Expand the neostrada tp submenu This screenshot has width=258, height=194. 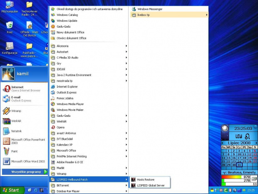[x=89, y=81]
